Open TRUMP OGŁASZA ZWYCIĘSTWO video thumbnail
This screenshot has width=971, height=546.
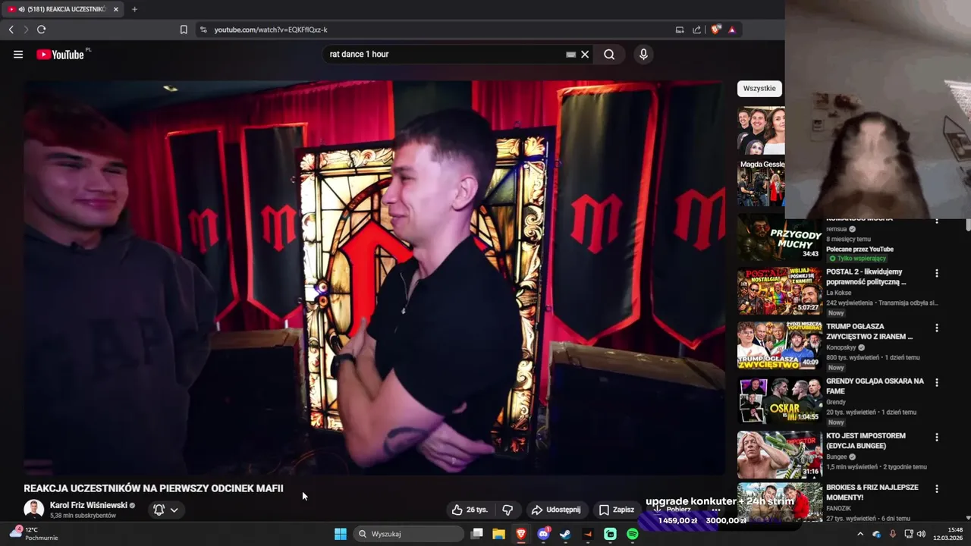tap(779, 346)
